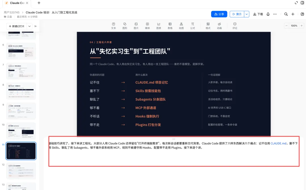Viewport: 306px width, 190px height.
Task: Select slide 12 thumbnail
Action: point(21,171)
